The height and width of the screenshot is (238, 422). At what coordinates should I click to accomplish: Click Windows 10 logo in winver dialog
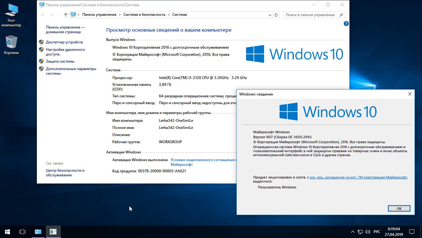pyautogui.click(x=328, y=112)
